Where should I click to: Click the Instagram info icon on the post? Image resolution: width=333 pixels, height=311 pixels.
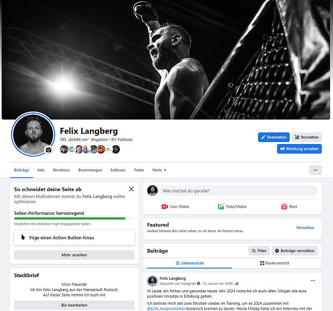[199, 284]
